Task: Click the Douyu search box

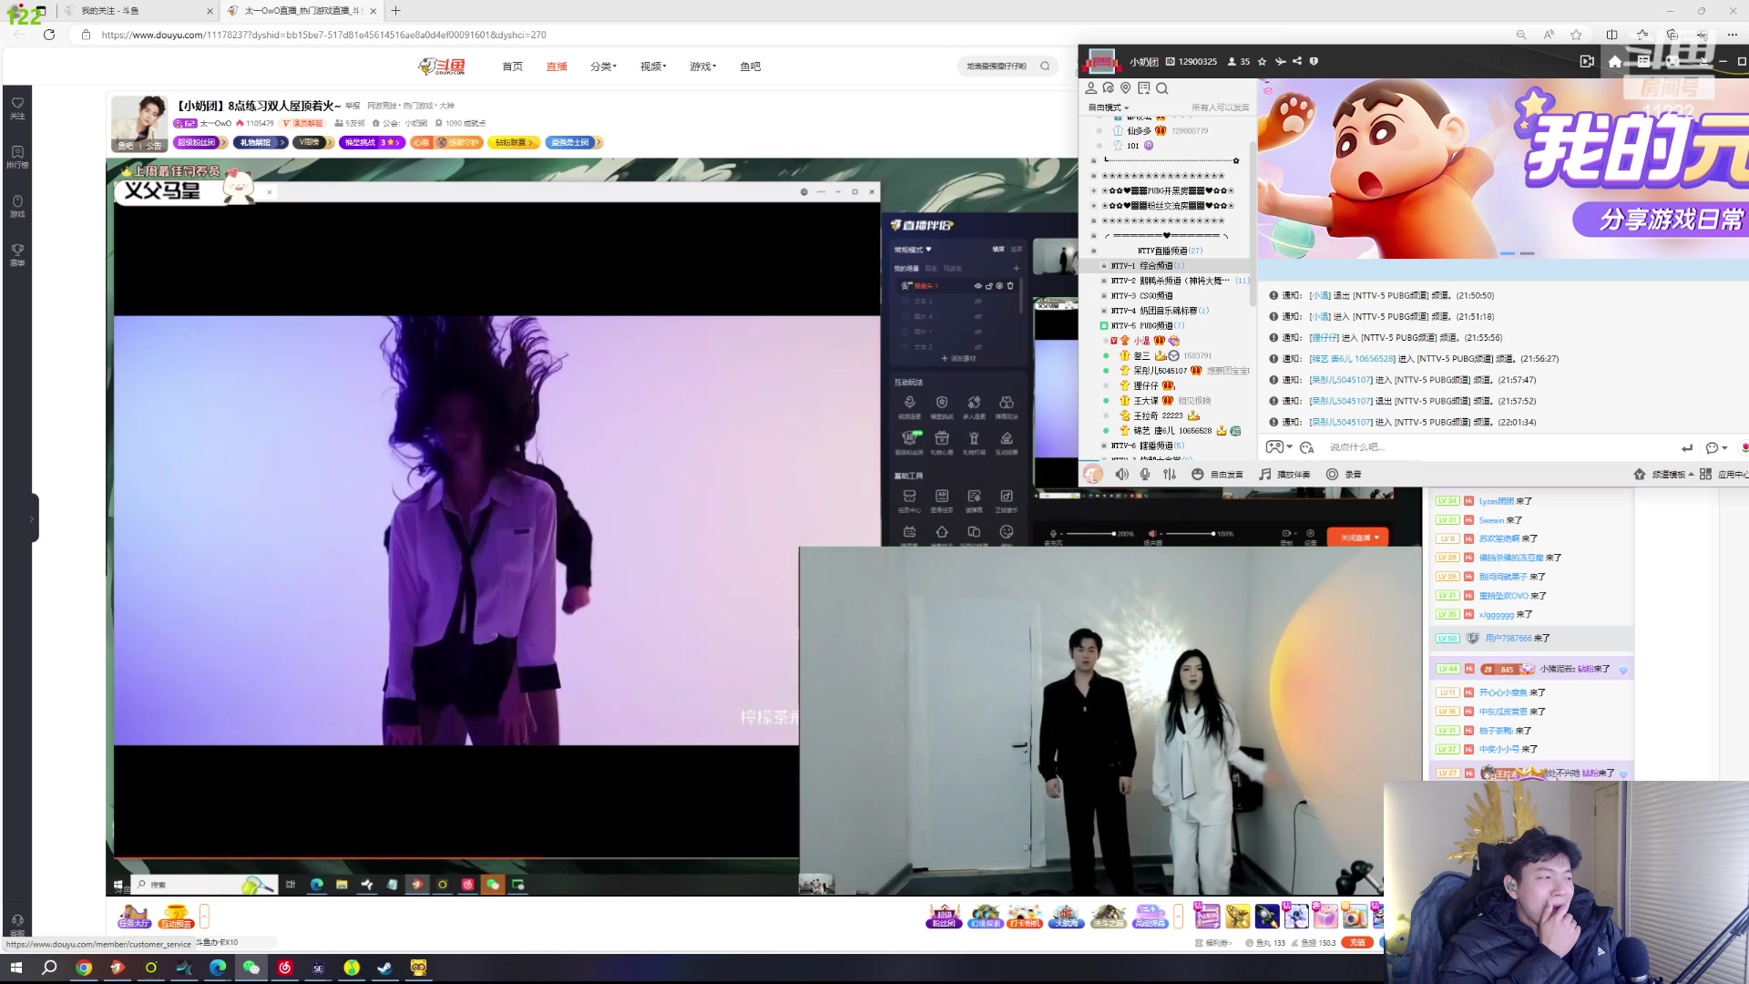Action: tap(1007, 67)
